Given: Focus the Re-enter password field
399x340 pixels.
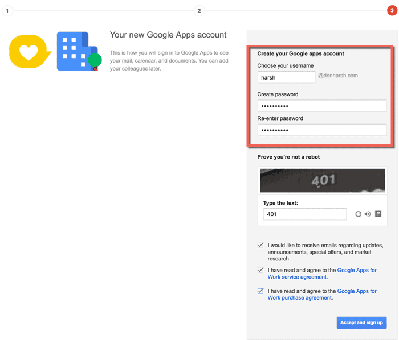Looking at the screenshot, I should pos(322,130).
